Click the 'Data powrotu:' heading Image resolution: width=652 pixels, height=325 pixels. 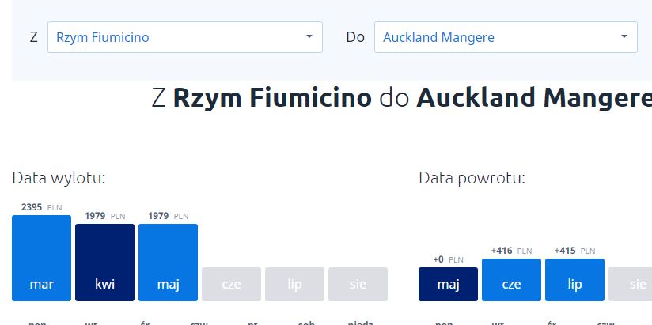[472, 178]
